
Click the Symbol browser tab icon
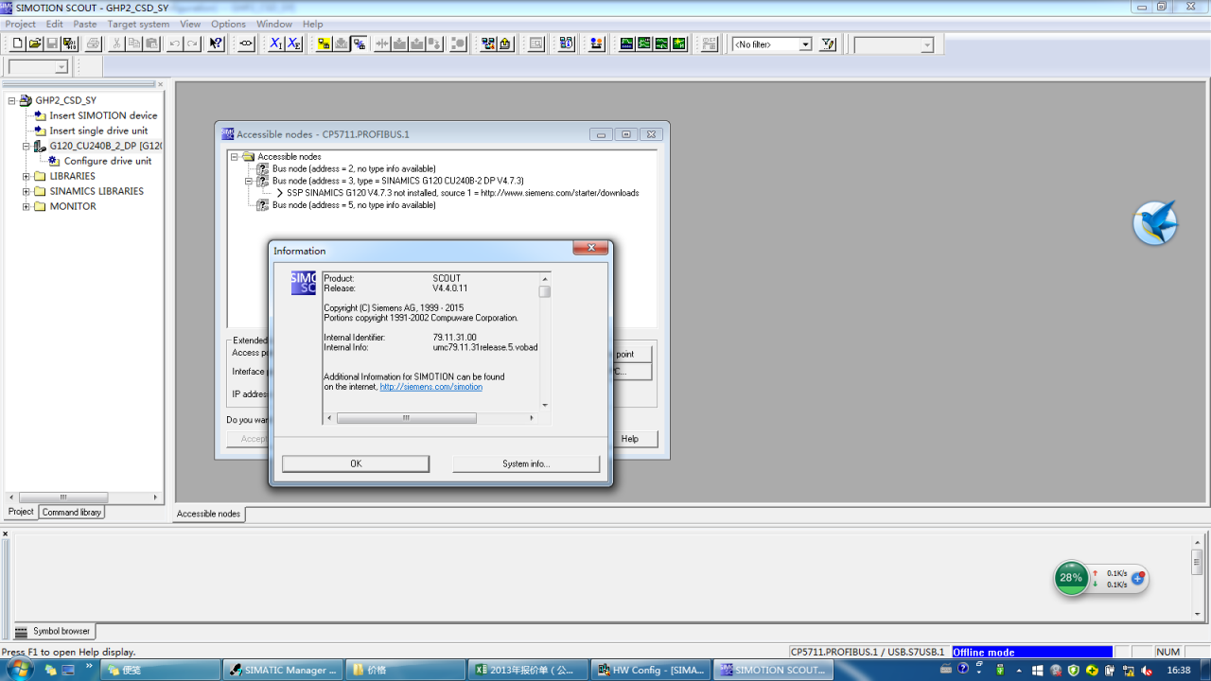[22, 632]
